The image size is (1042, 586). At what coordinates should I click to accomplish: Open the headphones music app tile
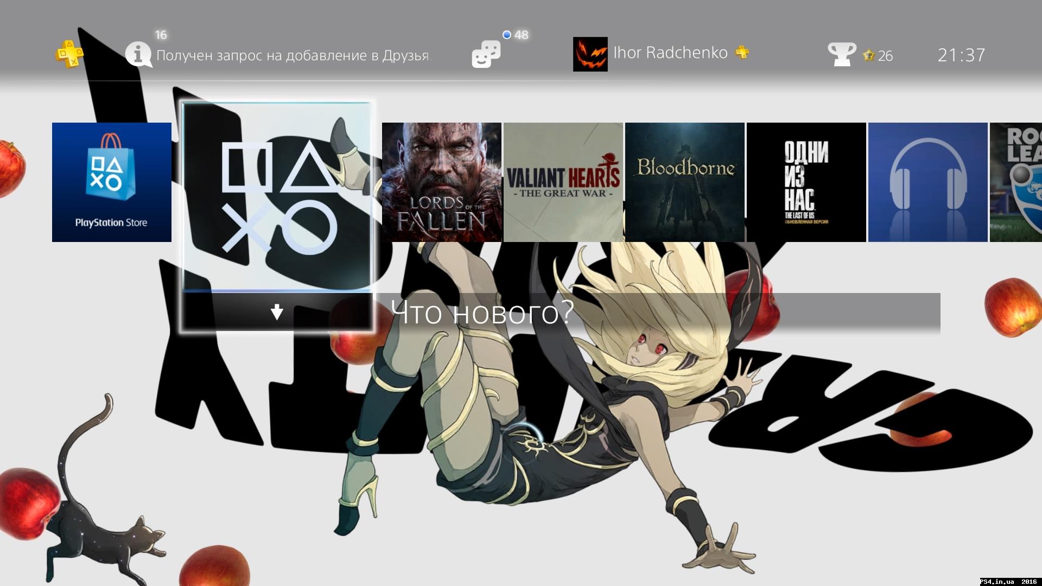(x=928, y=182)
